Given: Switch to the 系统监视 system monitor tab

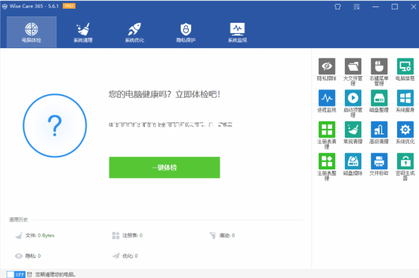Looking at the screenshot, I should pyautogui.click(x=237, y=32).
